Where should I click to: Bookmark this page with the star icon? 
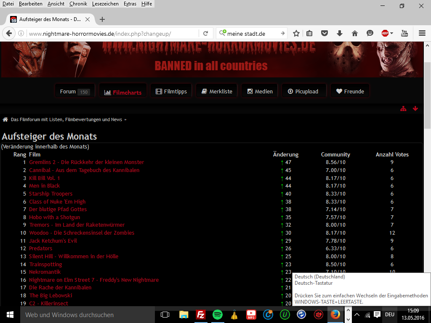(296, 34)
